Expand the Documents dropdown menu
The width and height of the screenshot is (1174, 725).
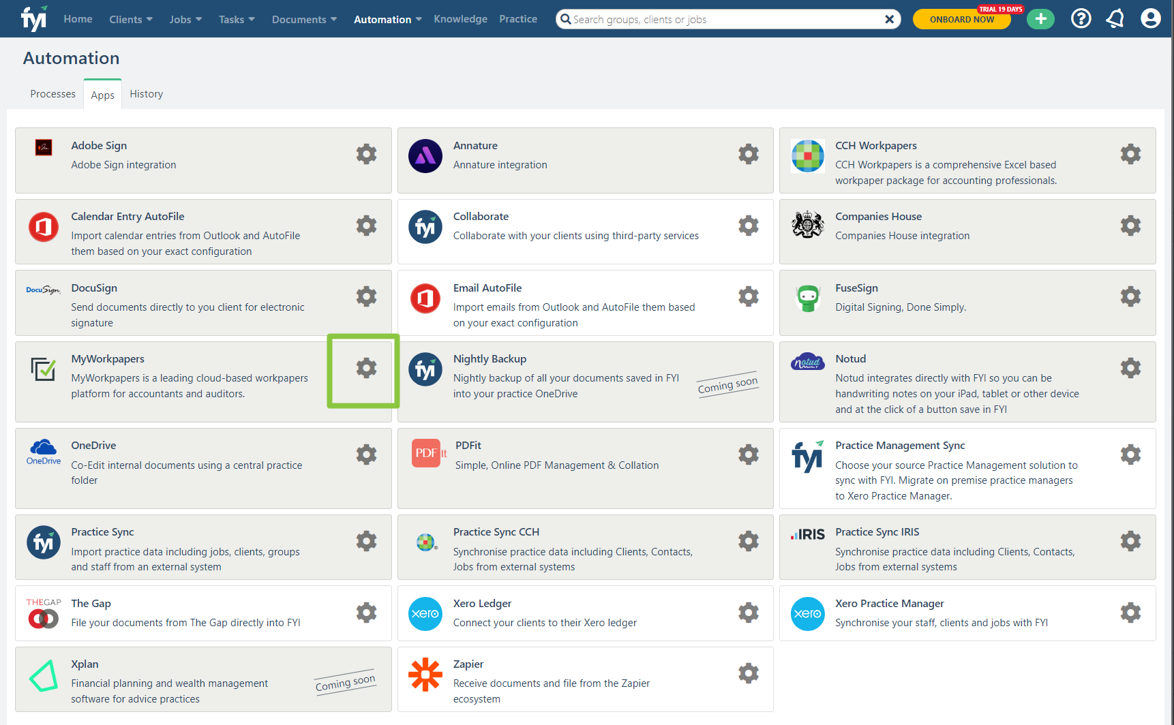tap(304, 19)
